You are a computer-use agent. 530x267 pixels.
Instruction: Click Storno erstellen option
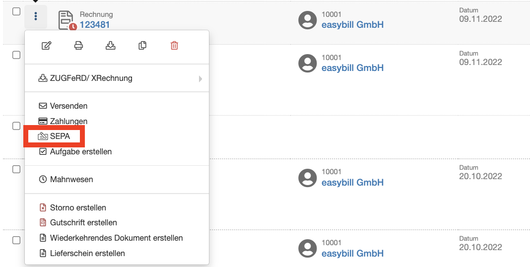tap(77, 207)
